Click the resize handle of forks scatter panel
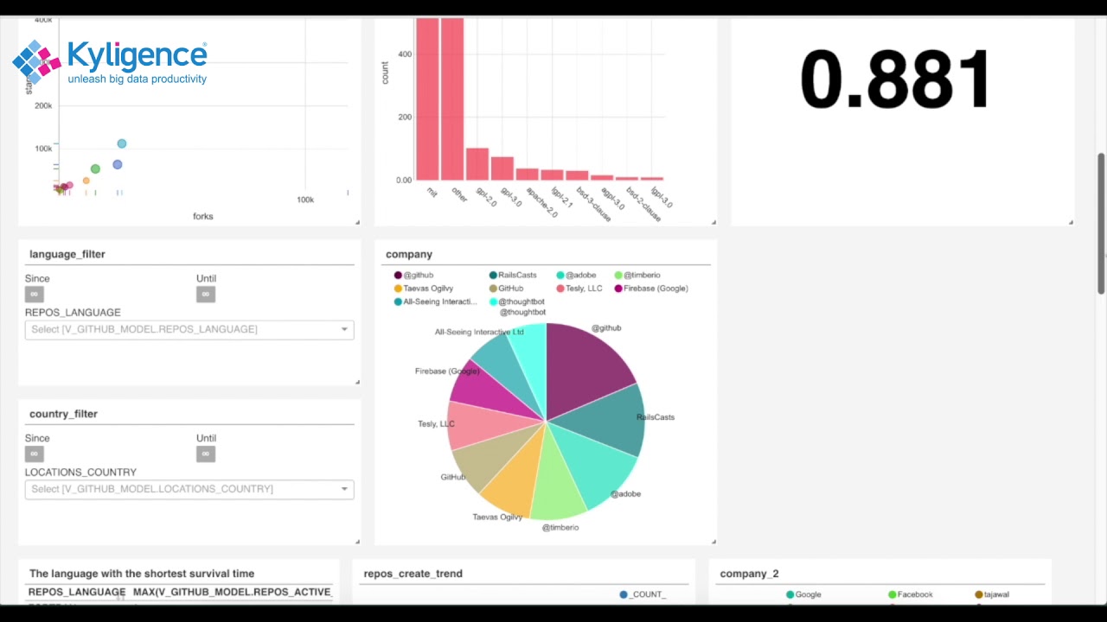The height and width of the screenshot is (622, 1107). [x=357, y=222]
